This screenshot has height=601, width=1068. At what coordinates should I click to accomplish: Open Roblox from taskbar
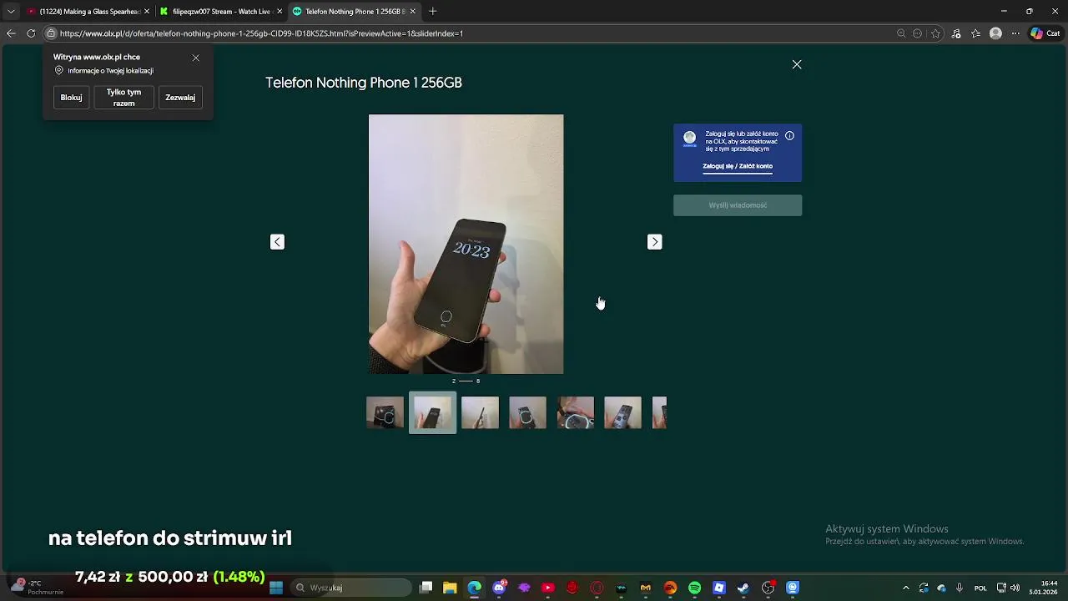click(719, 588)
